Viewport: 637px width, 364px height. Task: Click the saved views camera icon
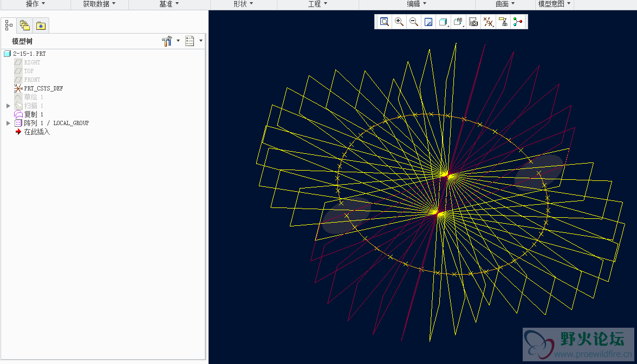(x=473, y=22)
